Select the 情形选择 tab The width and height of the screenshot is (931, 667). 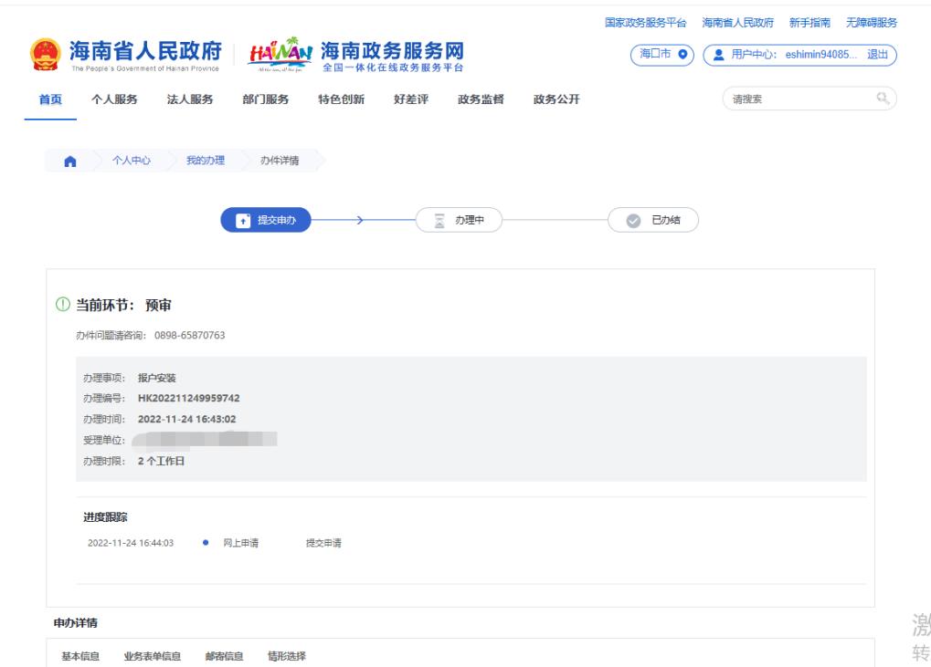coord(287,656)
